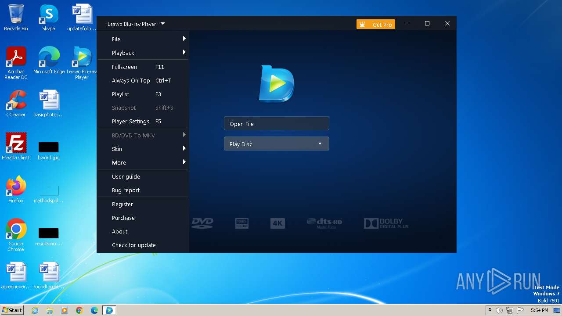Select Check for update
This screenshot has height=316, width=562.
pyautogui.click(x=143, y=245)
